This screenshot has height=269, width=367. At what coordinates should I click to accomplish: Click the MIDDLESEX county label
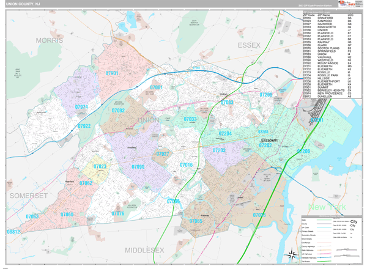144,251
